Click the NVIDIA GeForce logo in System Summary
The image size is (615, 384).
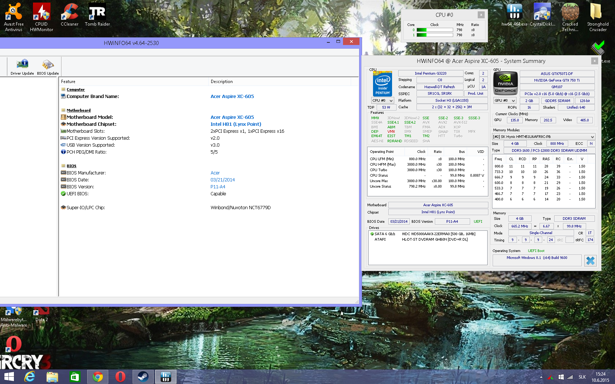(x=506, y=83)
